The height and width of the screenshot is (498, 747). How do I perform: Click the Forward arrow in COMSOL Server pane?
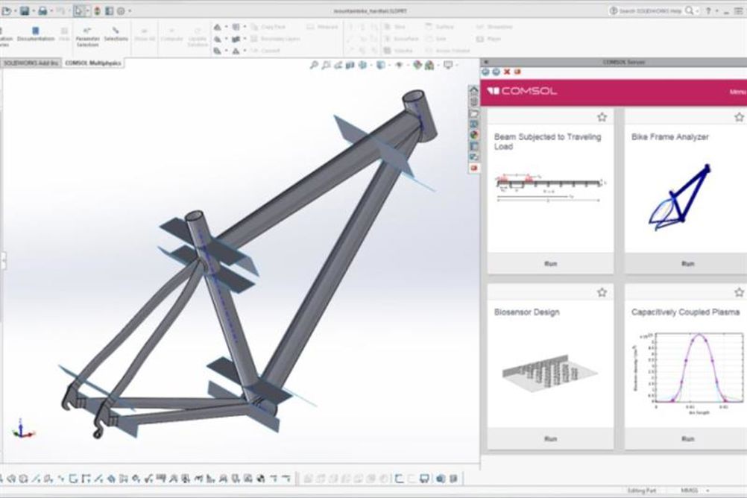496,72
